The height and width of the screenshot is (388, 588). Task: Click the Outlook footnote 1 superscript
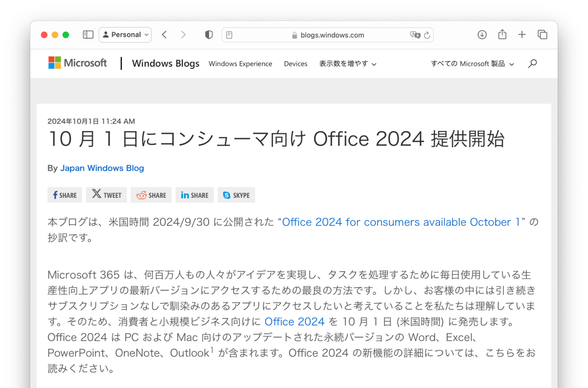point(212,349)
